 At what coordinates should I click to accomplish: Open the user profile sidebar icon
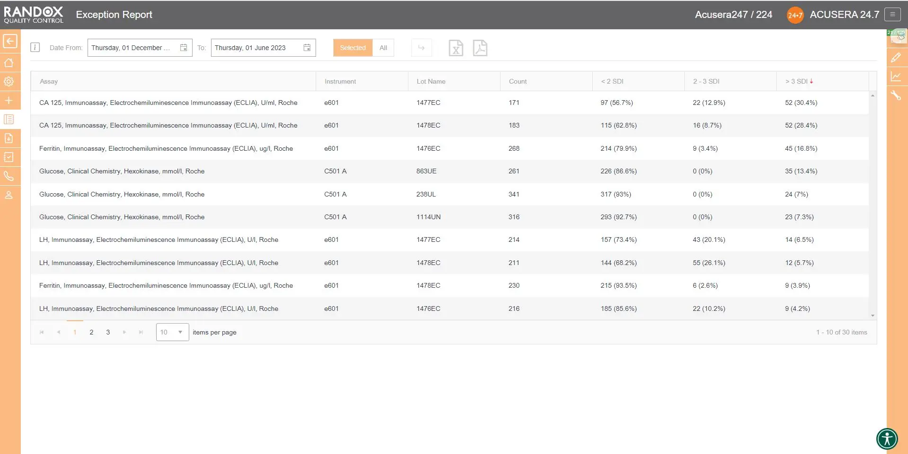point(9,195)
